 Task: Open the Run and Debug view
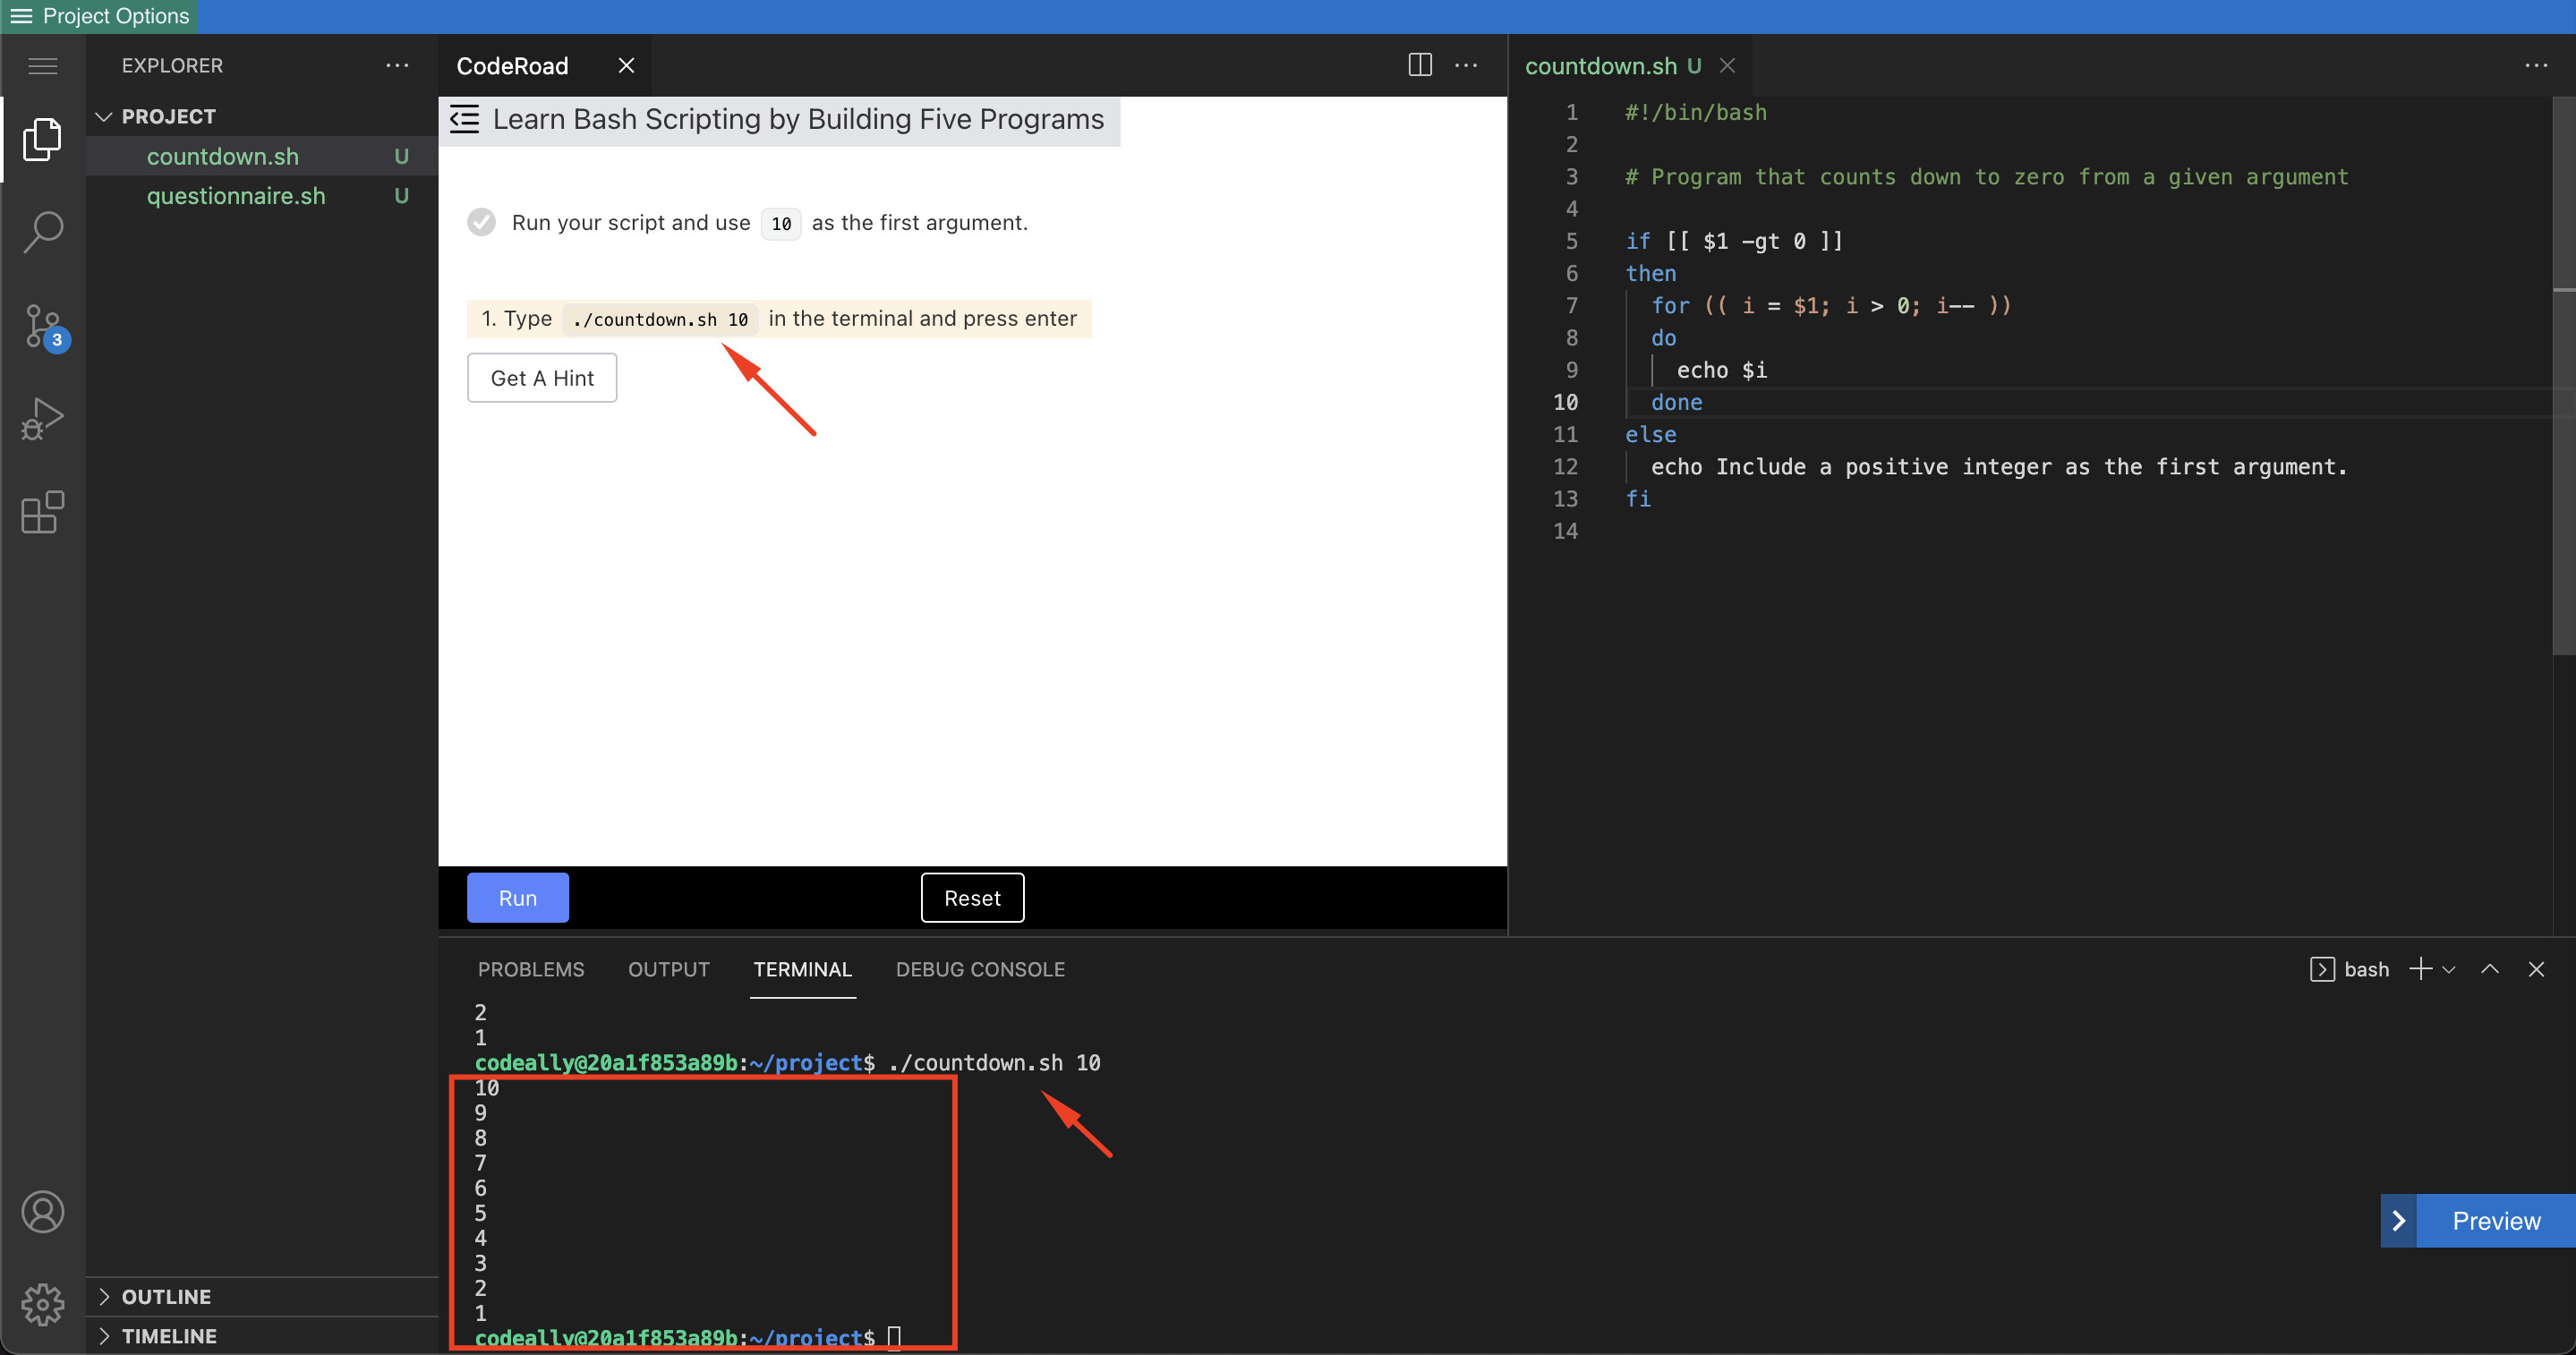pyautogui.click(x=42, y=419)
